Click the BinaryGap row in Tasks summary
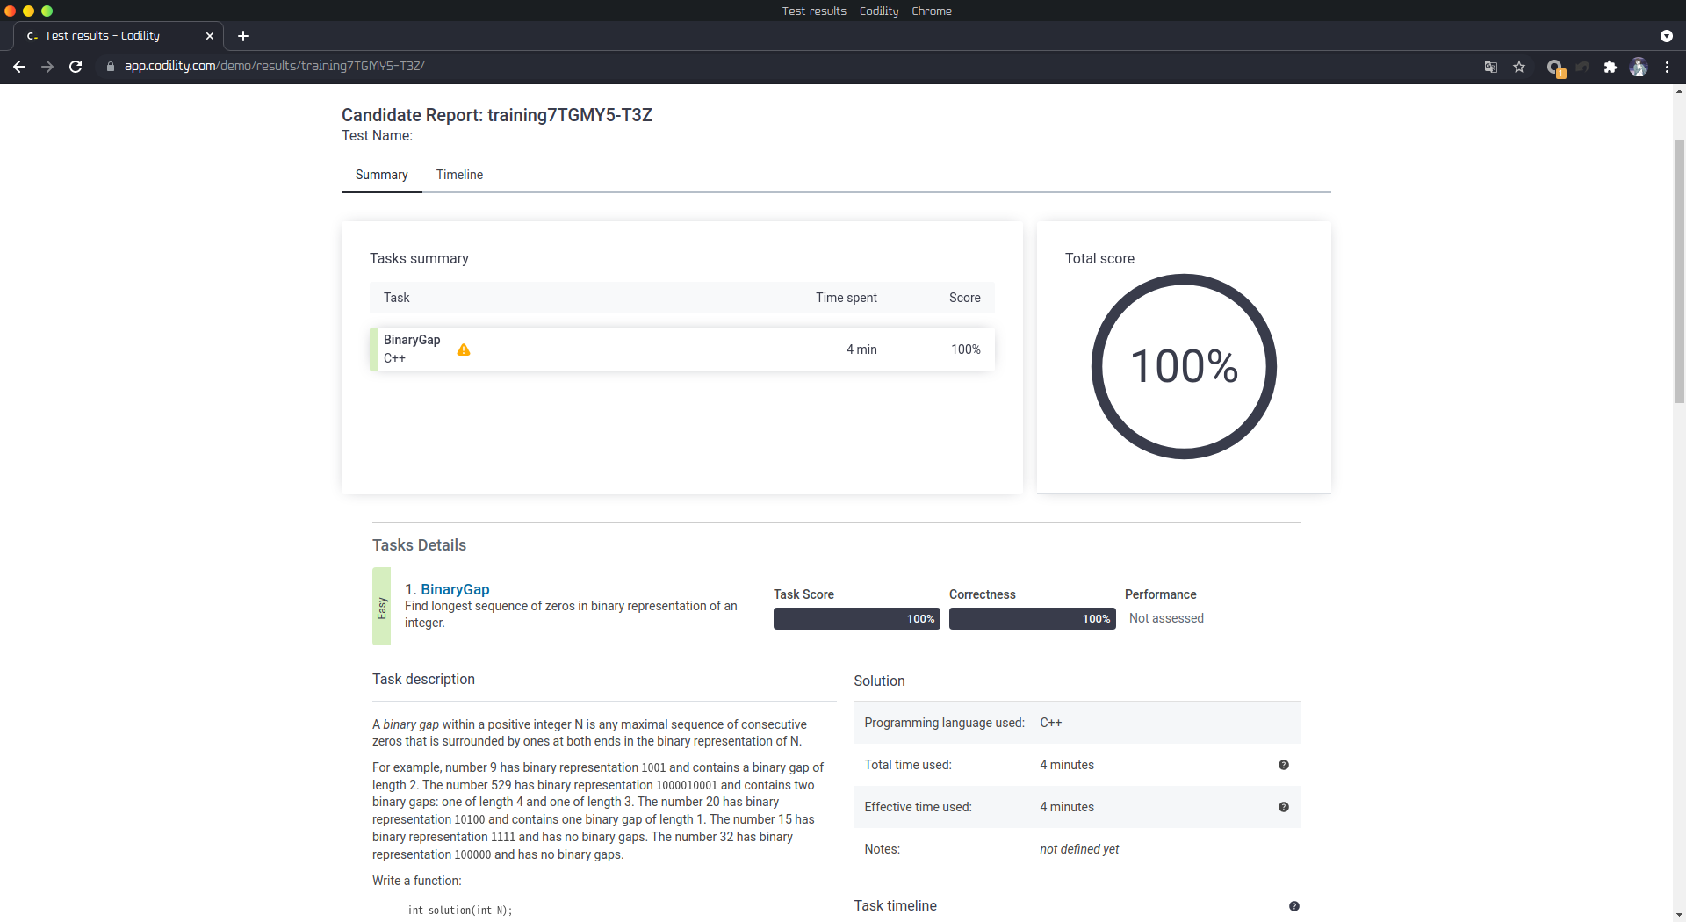Screen dimensions: 1686x922 pos(682,349)
